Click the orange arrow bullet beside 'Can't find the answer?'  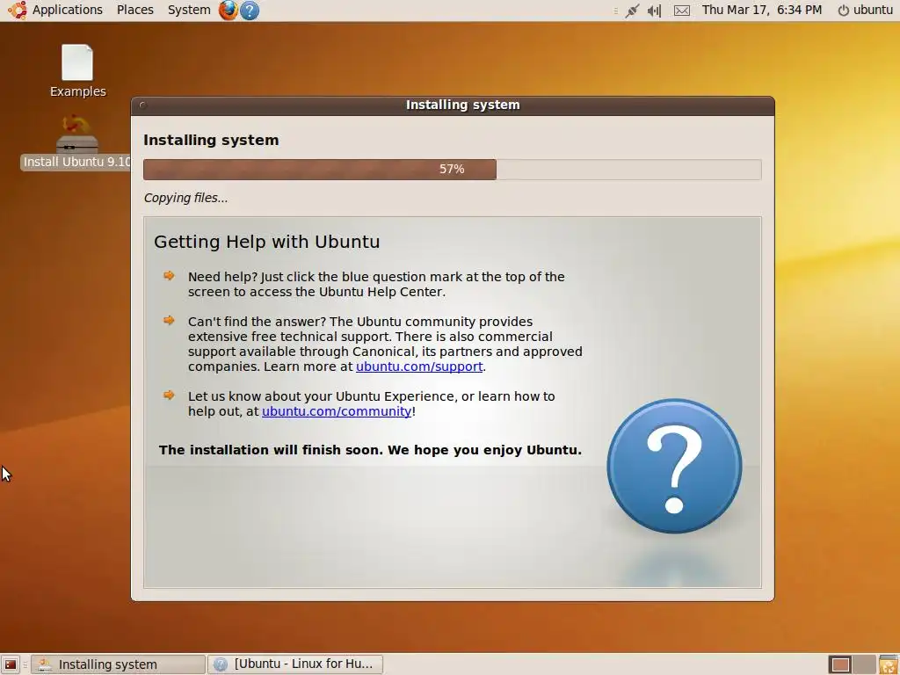[x=169, y=320]
